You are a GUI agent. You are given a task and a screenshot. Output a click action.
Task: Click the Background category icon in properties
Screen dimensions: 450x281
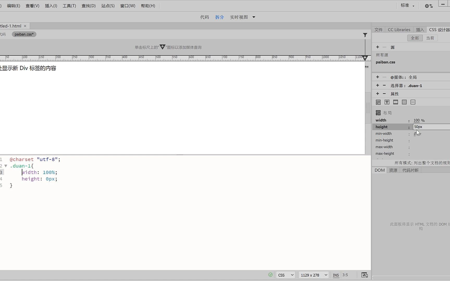(404, 102)
